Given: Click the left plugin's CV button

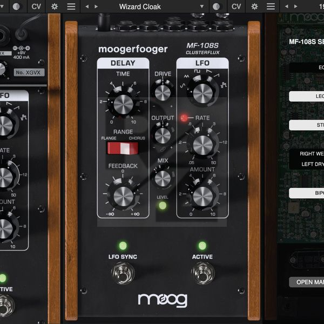Looking at the screenshot, I should 36,6.
